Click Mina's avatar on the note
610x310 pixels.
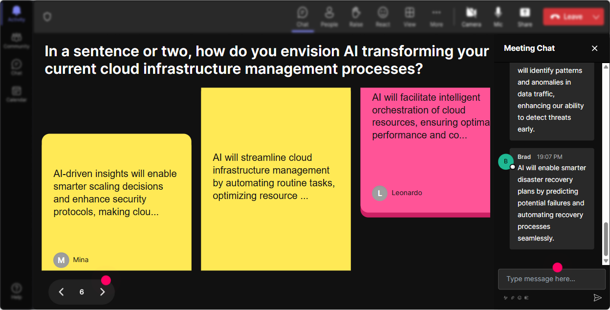point(61,260)
